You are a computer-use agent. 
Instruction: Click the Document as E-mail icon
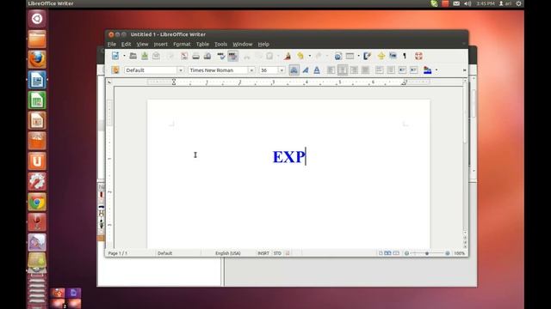(156, 56)
